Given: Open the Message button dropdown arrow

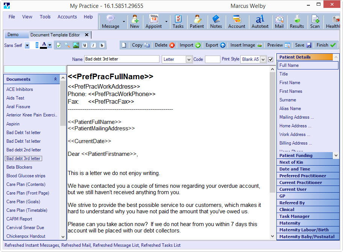Looking at the screenshot, I should tap(124, 21).
